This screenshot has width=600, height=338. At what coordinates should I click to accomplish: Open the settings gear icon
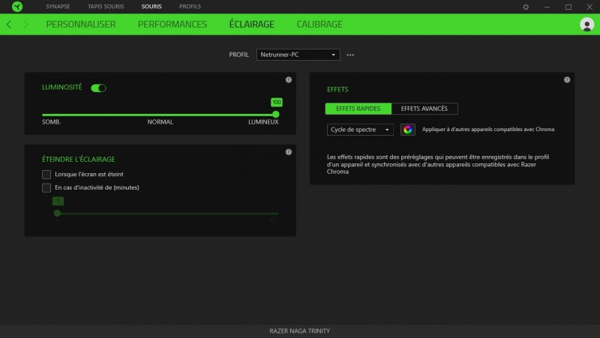(x=526, y=7)
